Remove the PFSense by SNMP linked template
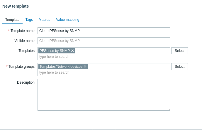 (x=72, y=51)
